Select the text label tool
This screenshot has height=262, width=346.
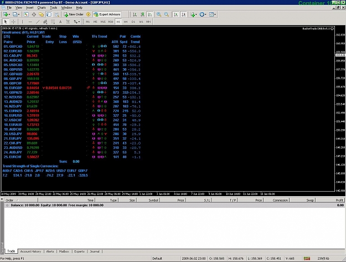coord(60,22)
